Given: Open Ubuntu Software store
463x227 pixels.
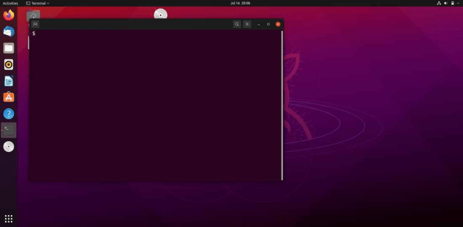Looking at the screenshot, I should [9, 97].
